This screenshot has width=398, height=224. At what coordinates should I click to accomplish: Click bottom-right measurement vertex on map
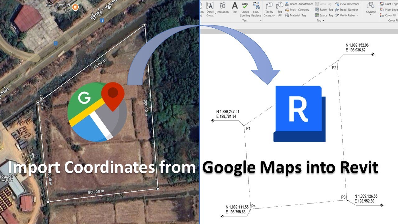(x=158, y=189)
